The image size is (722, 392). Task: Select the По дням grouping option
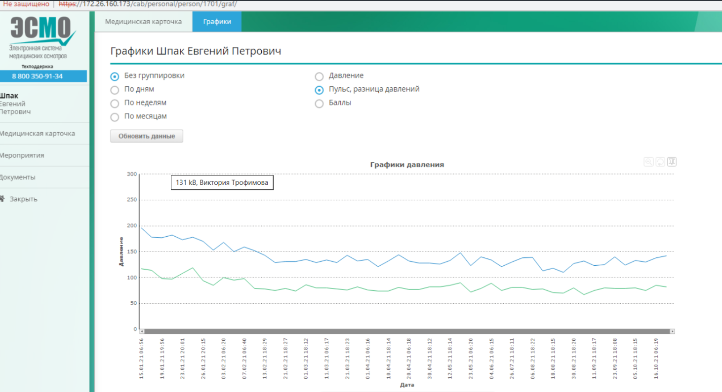click(x=115, y=90)
